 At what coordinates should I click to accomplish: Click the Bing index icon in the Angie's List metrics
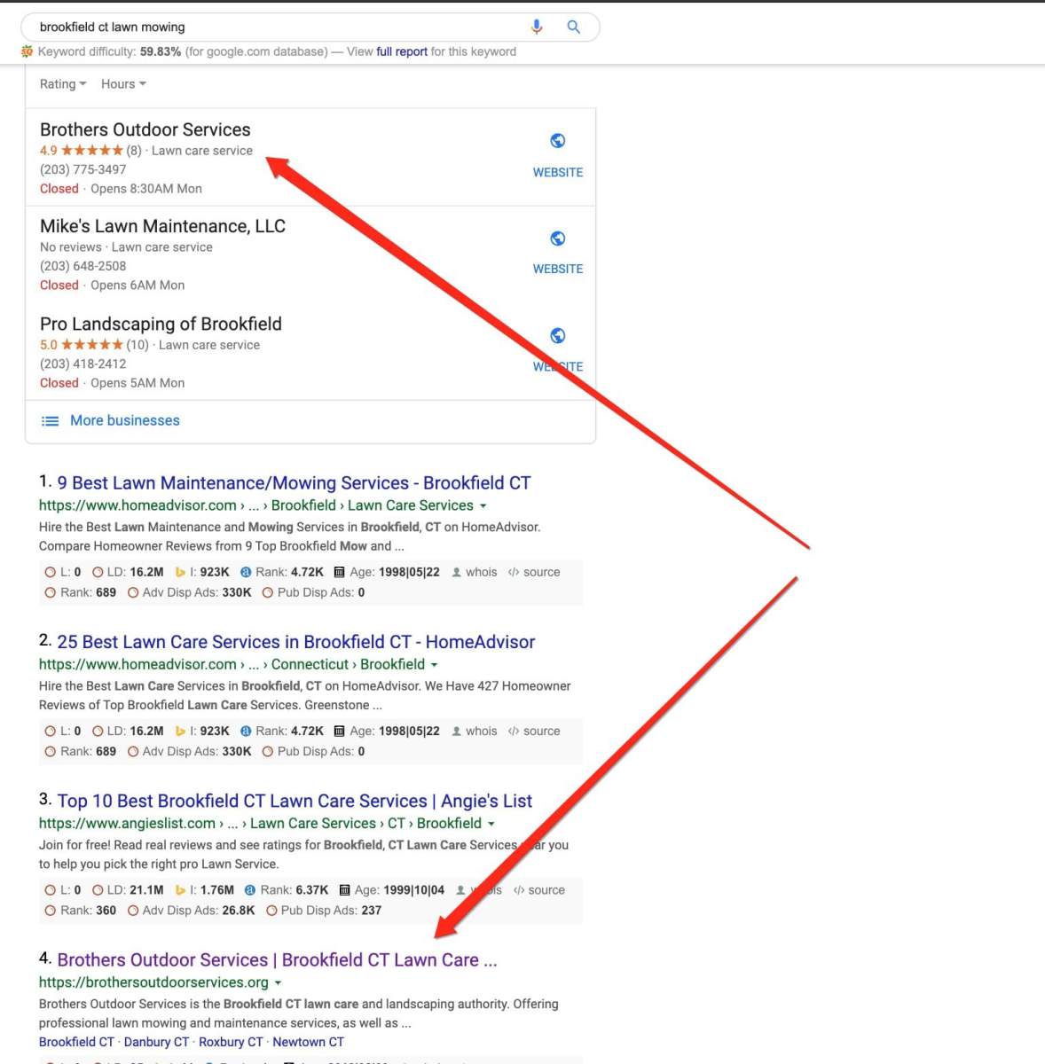(x=180, y=889)
